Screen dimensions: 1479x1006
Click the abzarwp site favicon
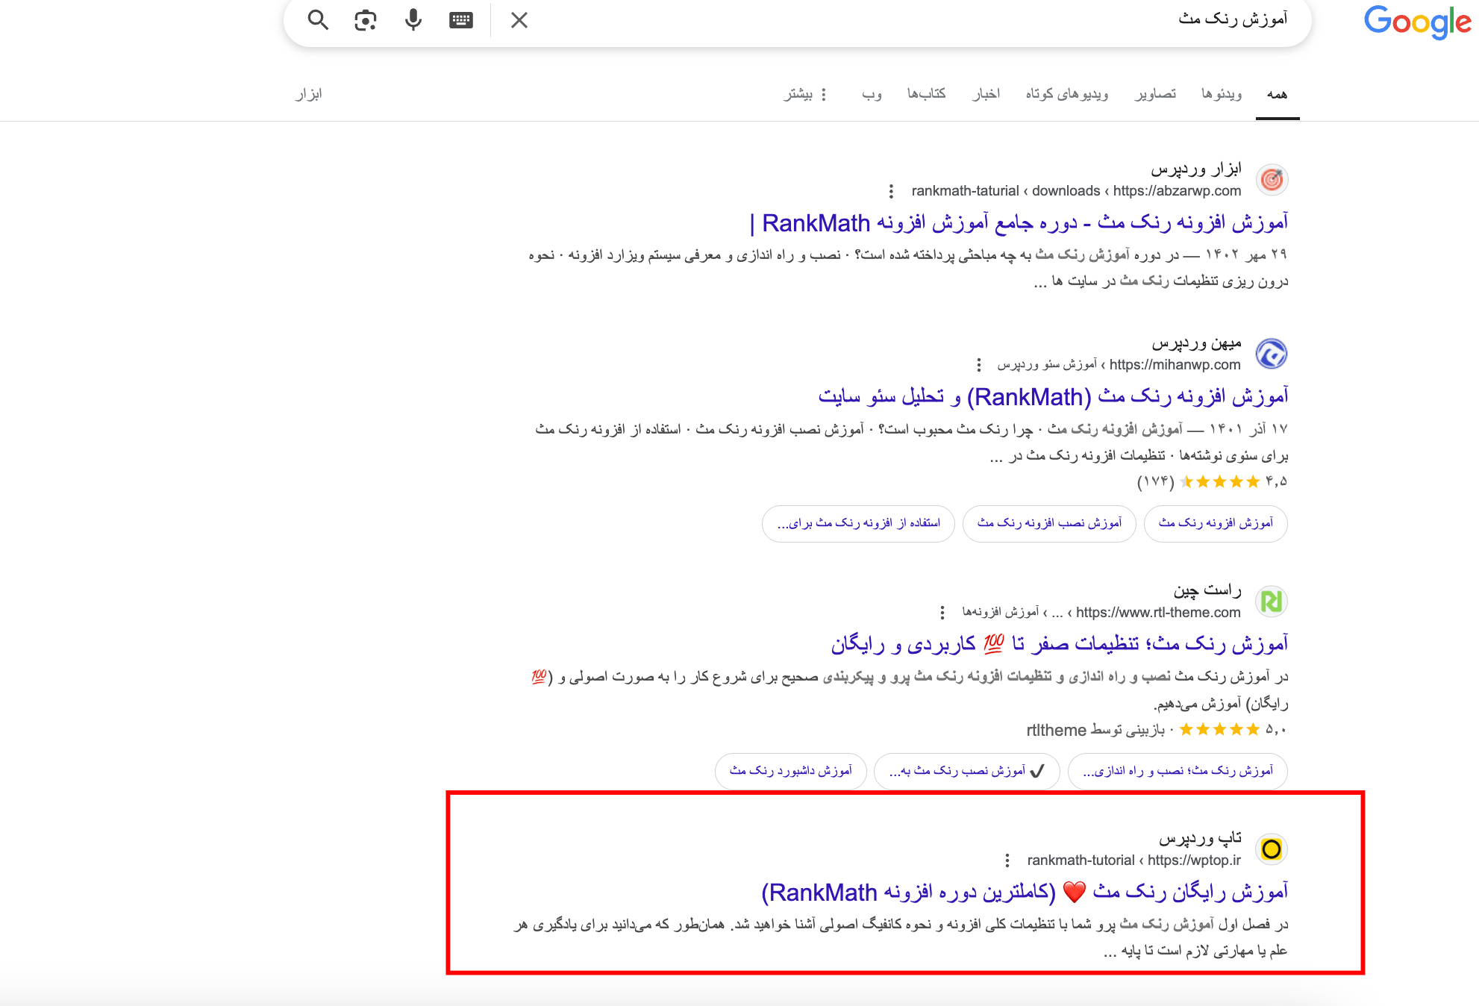pyautogui.click(x=1272, y=180)
